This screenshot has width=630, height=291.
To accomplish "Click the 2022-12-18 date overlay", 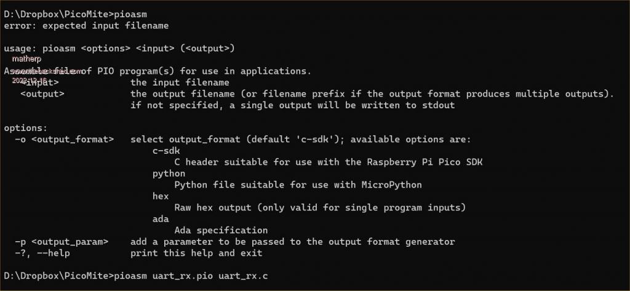I will [28, 80].
